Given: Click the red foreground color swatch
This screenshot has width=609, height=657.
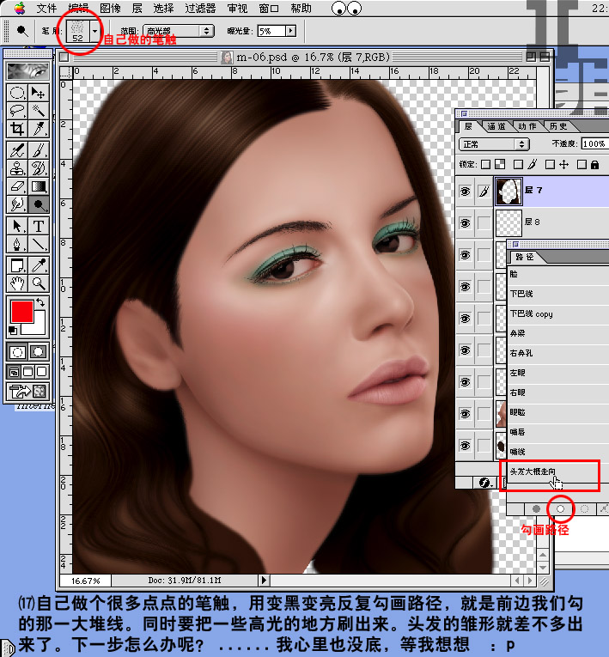Looking at the screenshot, I should 21,310.
